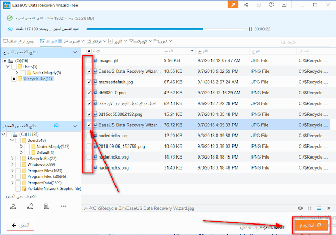Screen dimensions: 336x235
Task: Expand $Recycle.Bin(22) tree folder
Action: 12,159
